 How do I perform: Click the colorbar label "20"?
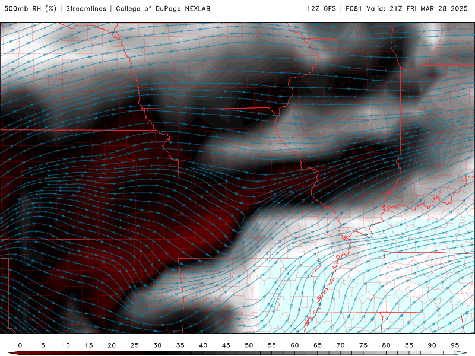point(112,345)
